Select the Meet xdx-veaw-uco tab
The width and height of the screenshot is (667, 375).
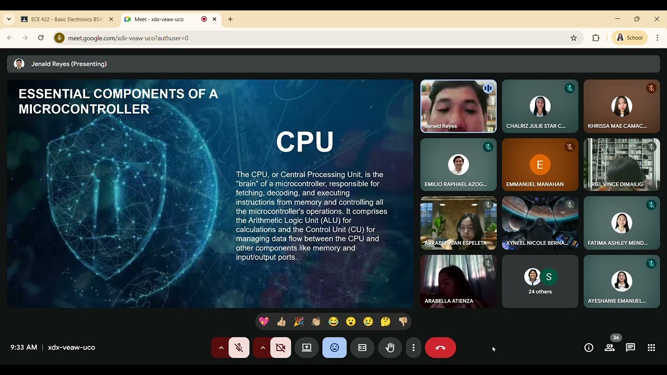coord(172,19)
